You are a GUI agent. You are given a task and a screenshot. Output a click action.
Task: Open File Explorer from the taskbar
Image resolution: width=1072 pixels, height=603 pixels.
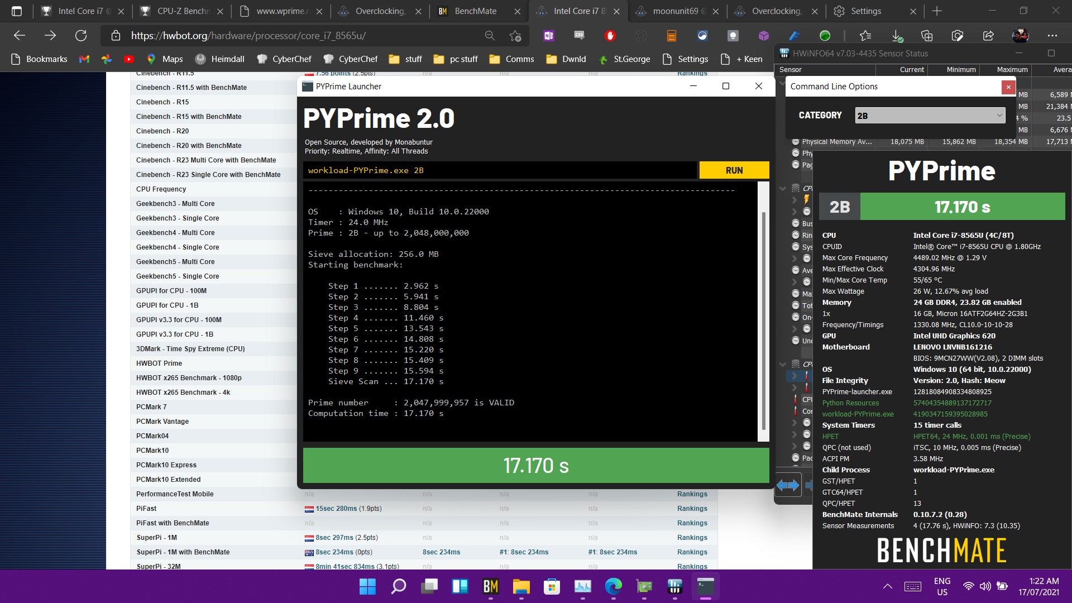coord(521,586)
